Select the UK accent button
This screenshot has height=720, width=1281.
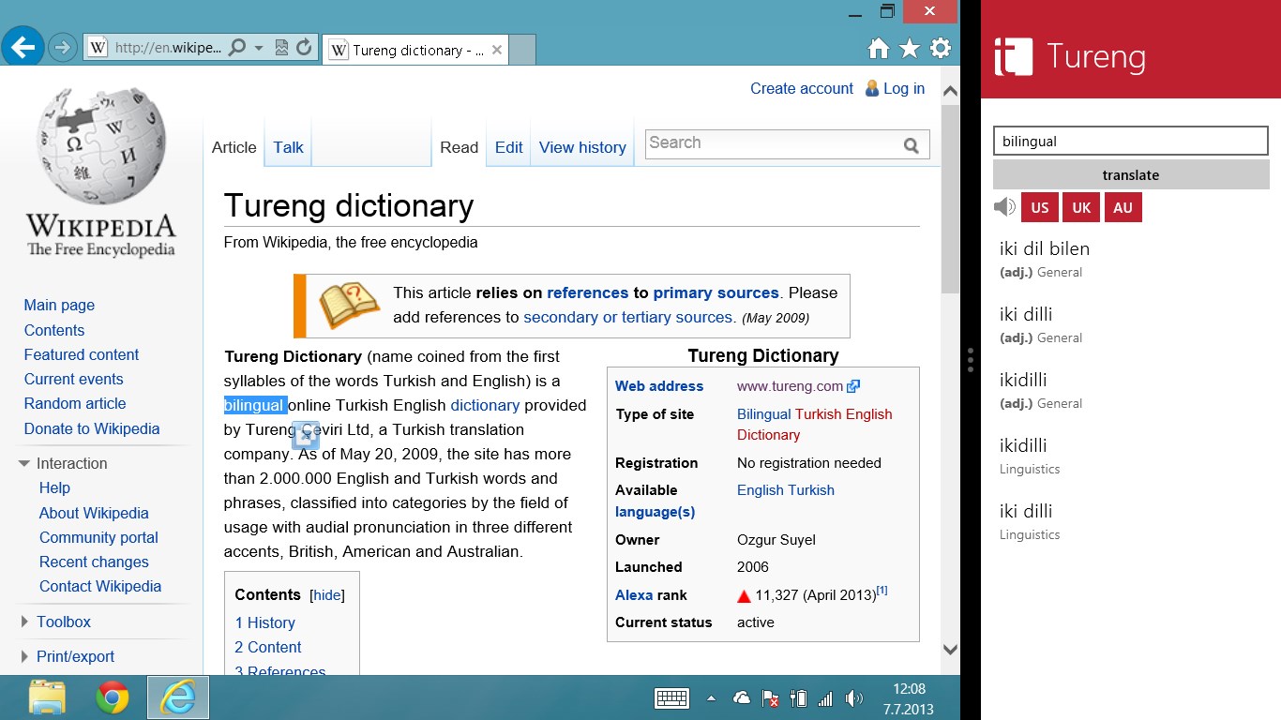click(x=1081, y=207)
